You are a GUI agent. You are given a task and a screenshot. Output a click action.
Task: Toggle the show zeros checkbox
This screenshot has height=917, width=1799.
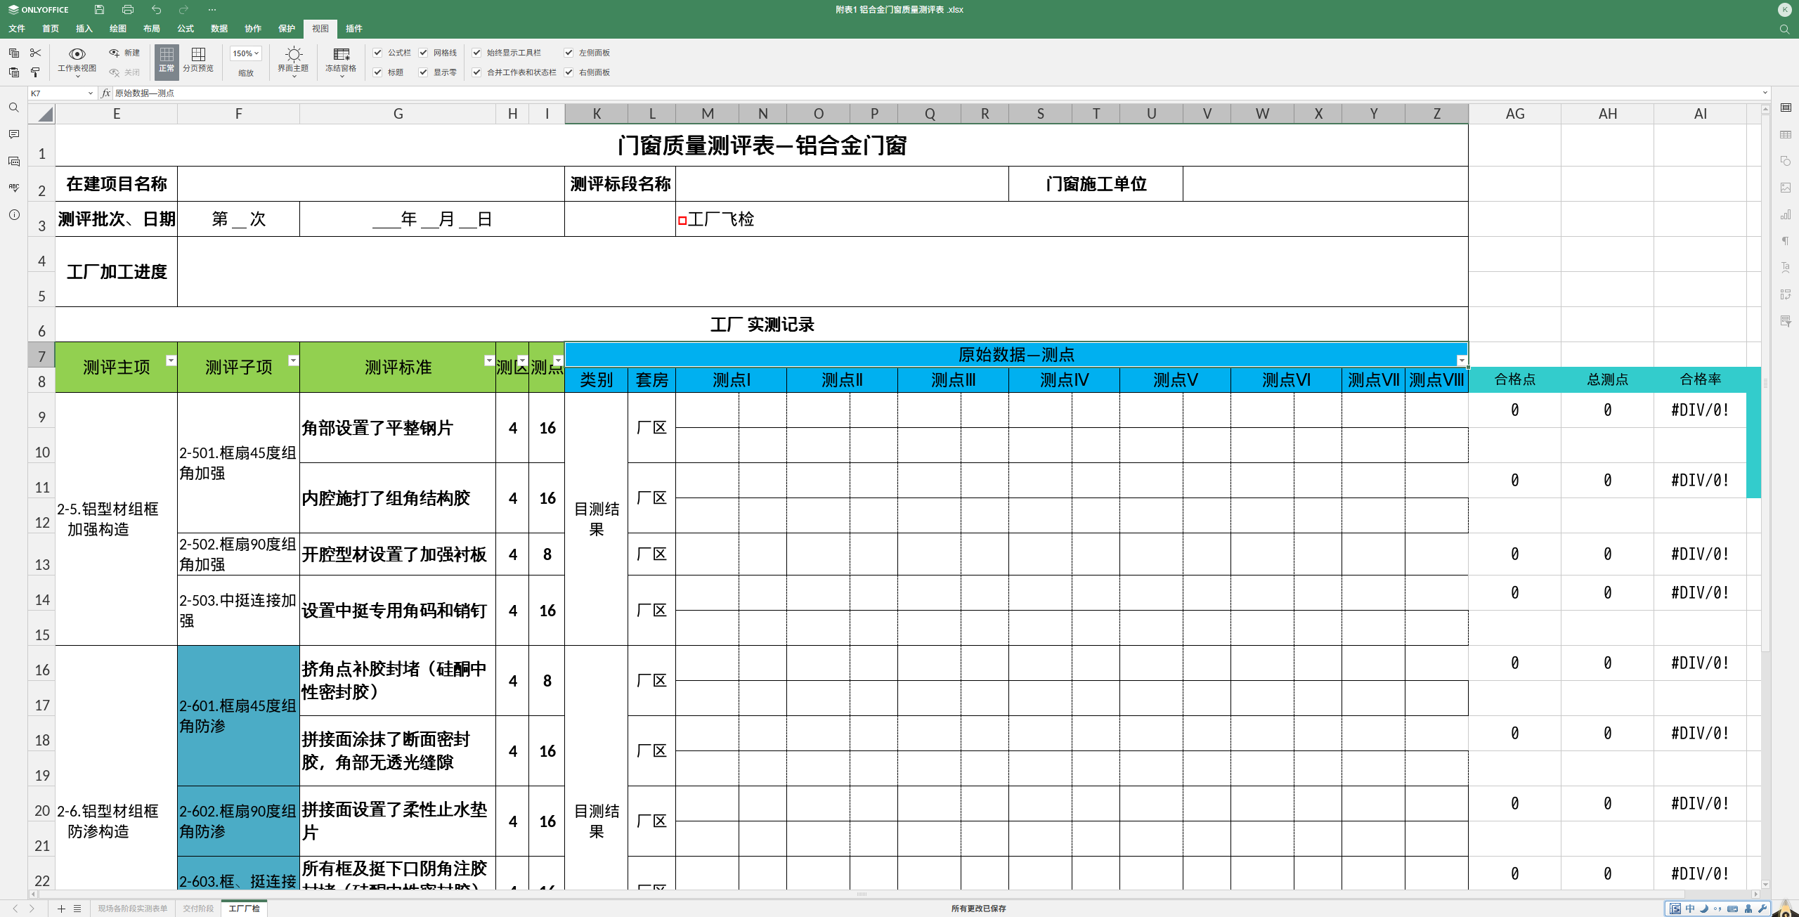click(423, 72)
